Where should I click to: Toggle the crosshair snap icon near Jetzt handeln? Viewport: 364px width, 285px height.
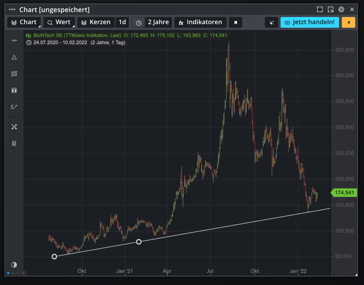point(271,22)
